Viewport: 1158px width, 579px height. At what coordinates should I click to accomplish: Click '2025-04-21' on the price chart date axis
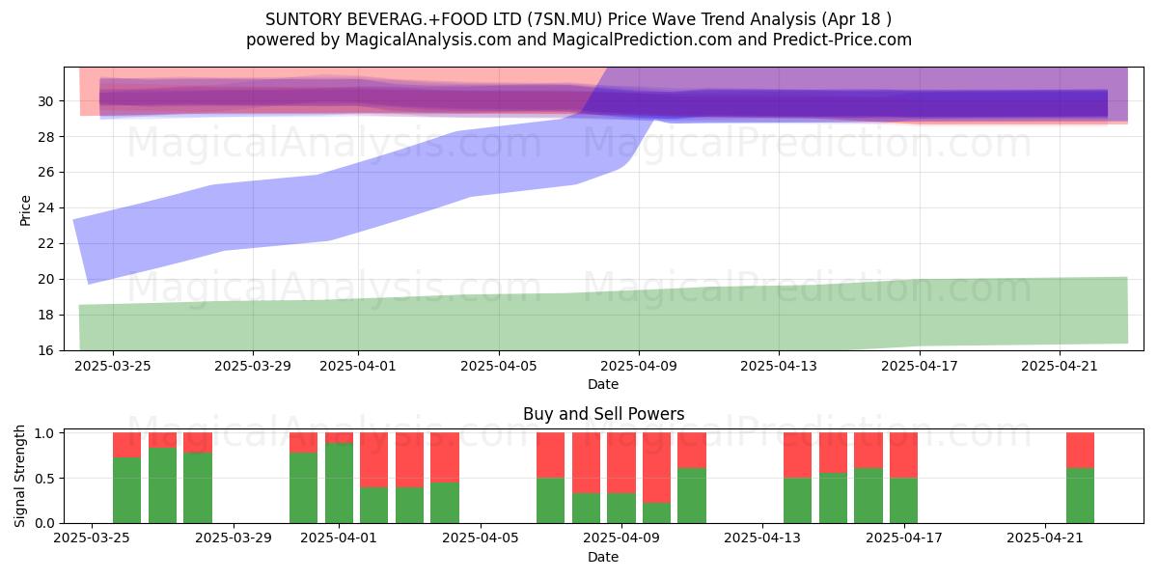pyautogui.click(x=1061, y=366)
